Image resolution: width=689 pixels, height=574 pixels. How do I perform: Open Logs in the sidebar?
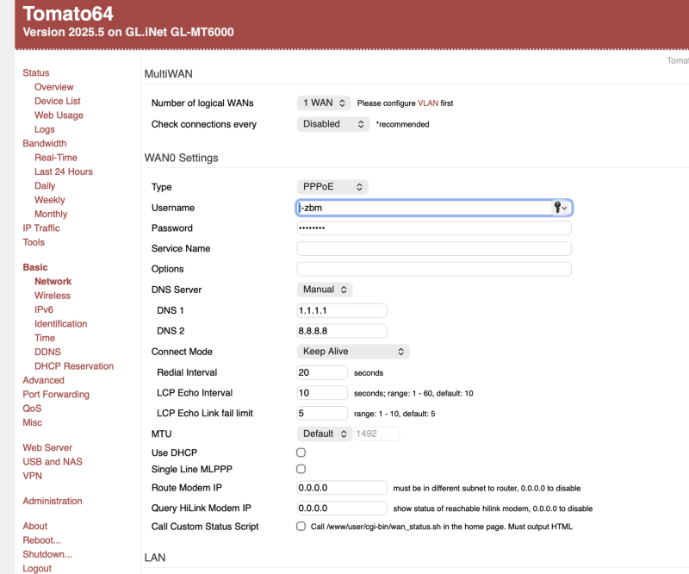pos(45,129)
